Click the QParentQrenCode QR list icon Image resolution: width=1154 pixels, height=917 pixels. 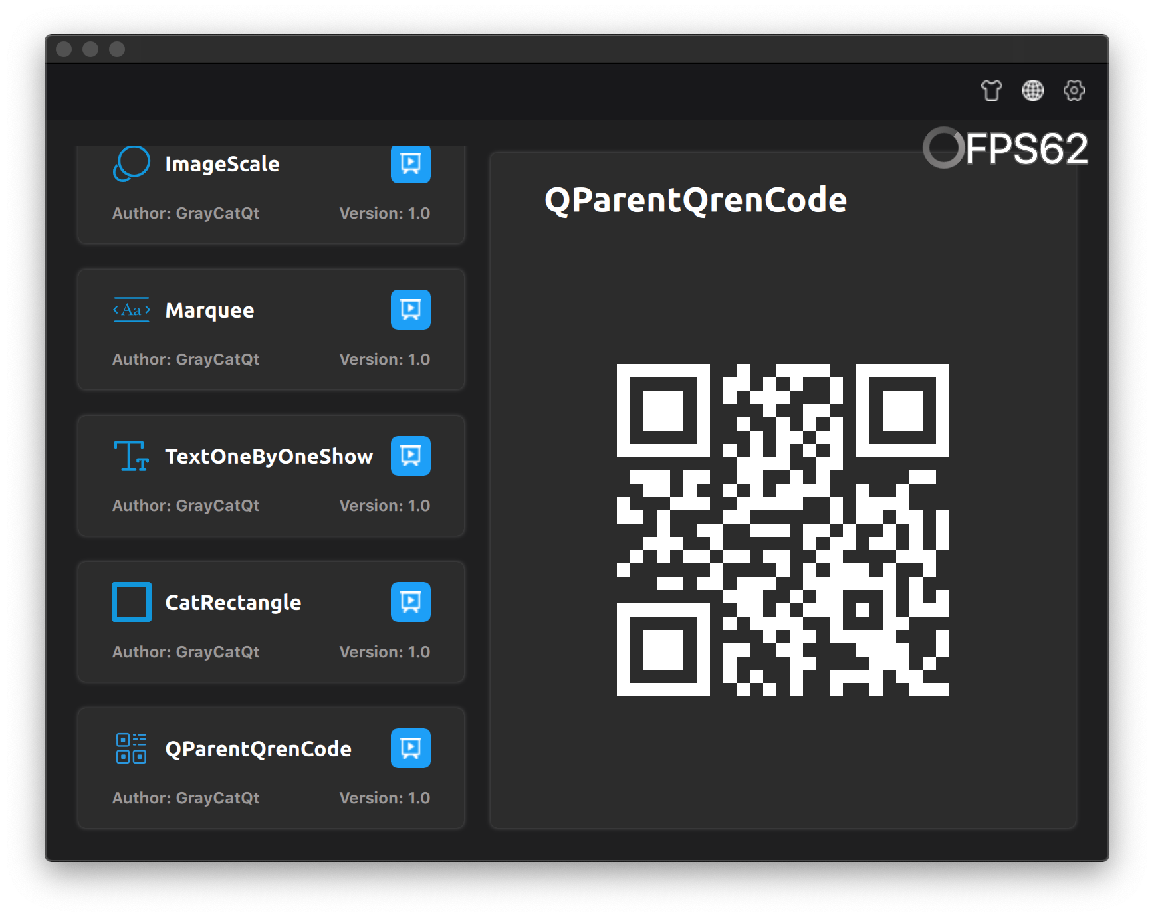coord(132,748)
